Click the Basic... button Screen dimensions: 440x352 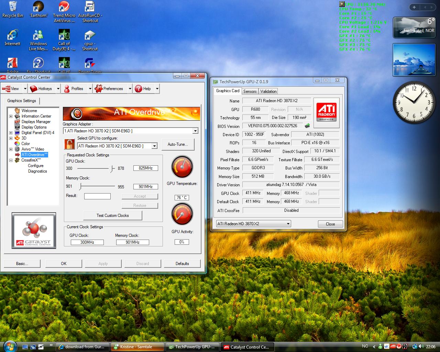(22, 264)
